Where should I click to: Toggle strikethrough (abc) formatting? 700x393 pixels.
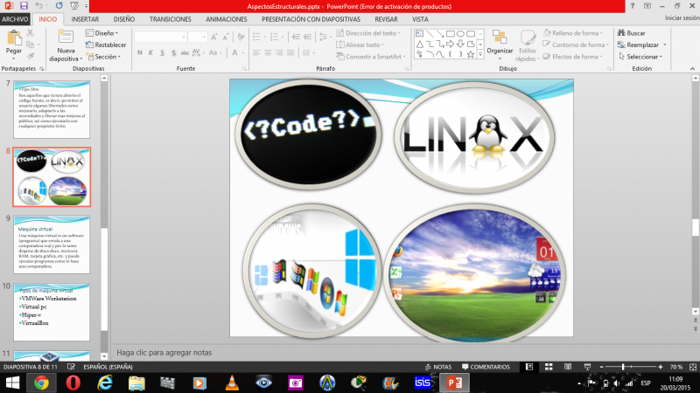tap(185, 52)
